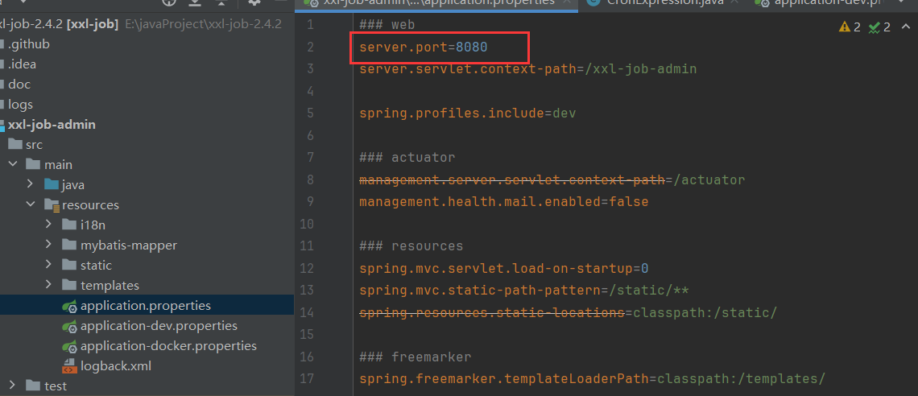Screen dimensions: 918x396
Task: Expand the mybatis-mapper folder
Action: [x=49, y=245]
